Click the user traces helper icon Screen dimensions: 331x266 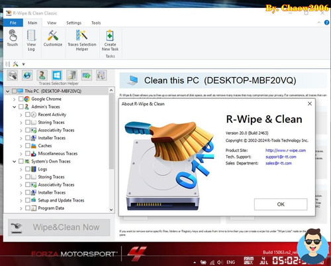coord(42,76)
